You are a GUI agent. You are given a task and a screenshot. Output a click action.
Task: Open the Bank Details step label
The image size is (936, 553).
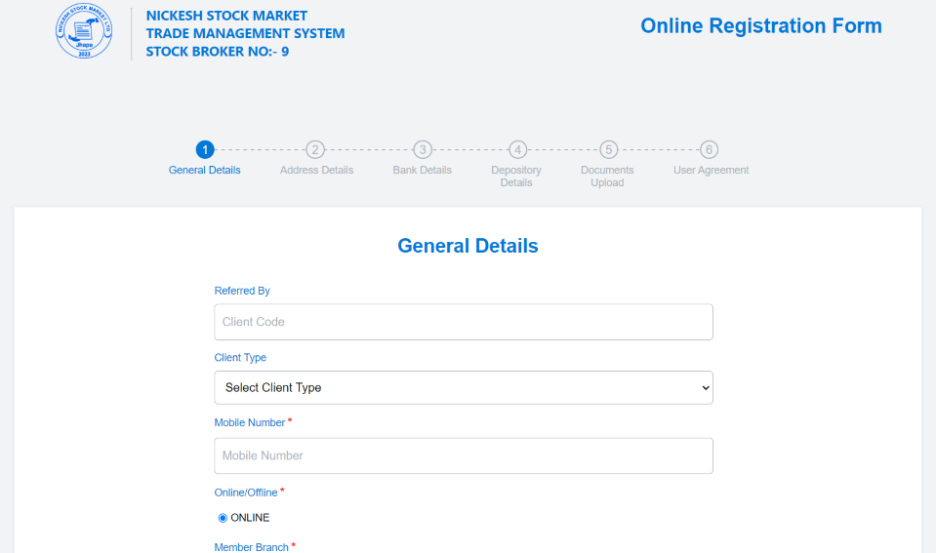click(422, 170)
